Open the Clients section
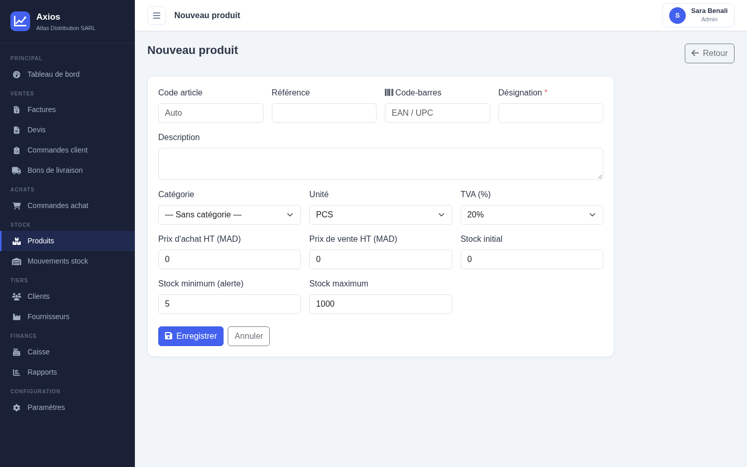 coord(67,296)
